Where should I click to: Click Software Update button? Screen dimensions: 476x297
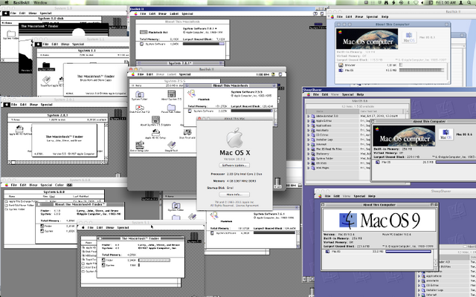coord(234,166)
